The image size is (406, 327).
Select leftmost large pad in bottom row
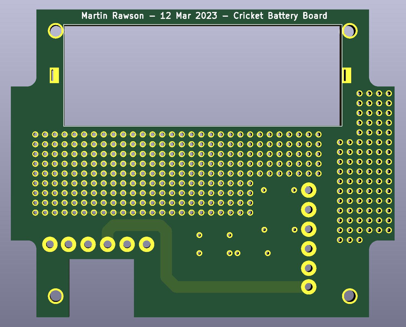(50, 244)
